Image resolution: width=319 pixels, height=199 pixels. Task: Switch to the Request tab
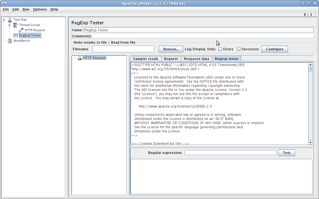point(171,59)
